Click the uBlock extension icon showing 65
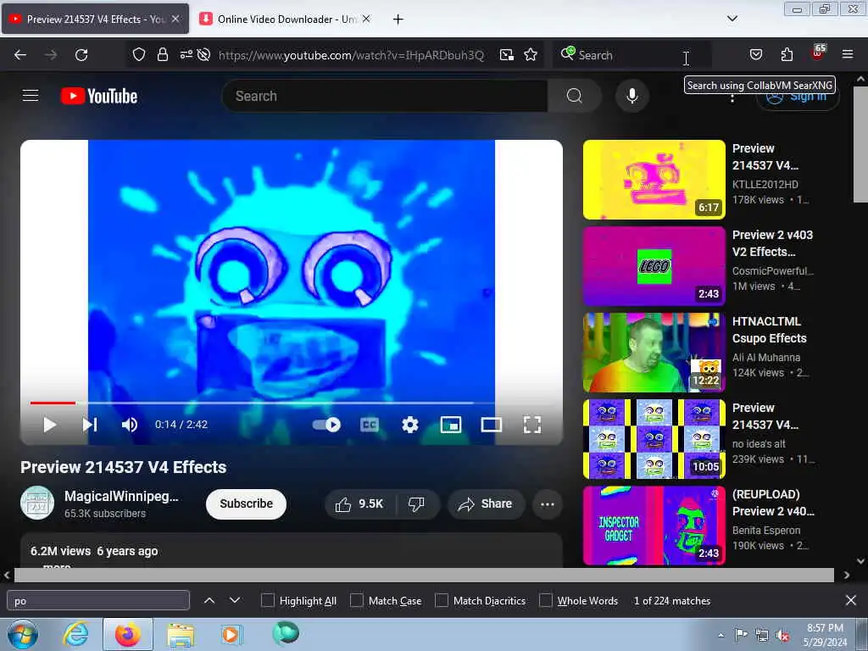868x651 pixels. pos(818,53)
